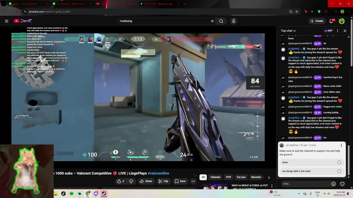Open YouTube notifications bell
This screenshot has width=353, height=198.
[x=332, y=21]
